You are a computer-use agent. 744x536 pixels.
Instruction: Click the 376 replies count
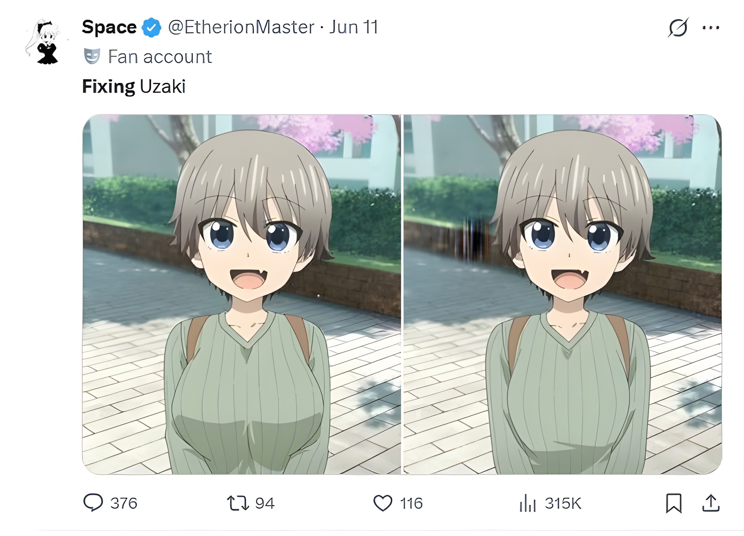click(x=124, y=503)
